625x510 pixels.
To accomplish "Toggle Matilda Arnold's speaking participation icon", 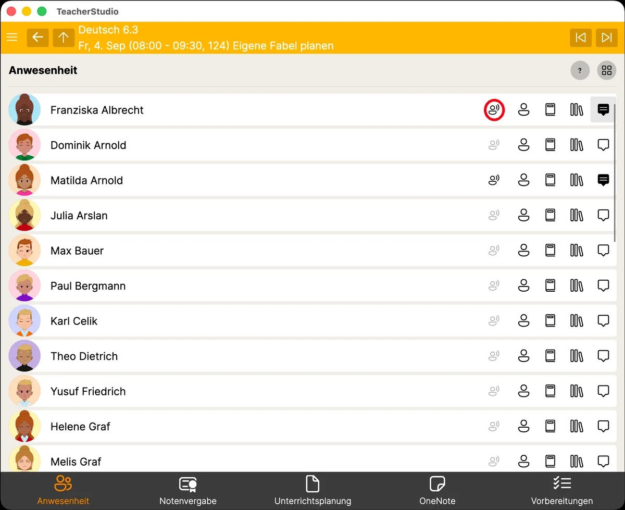I will [494, 180].
